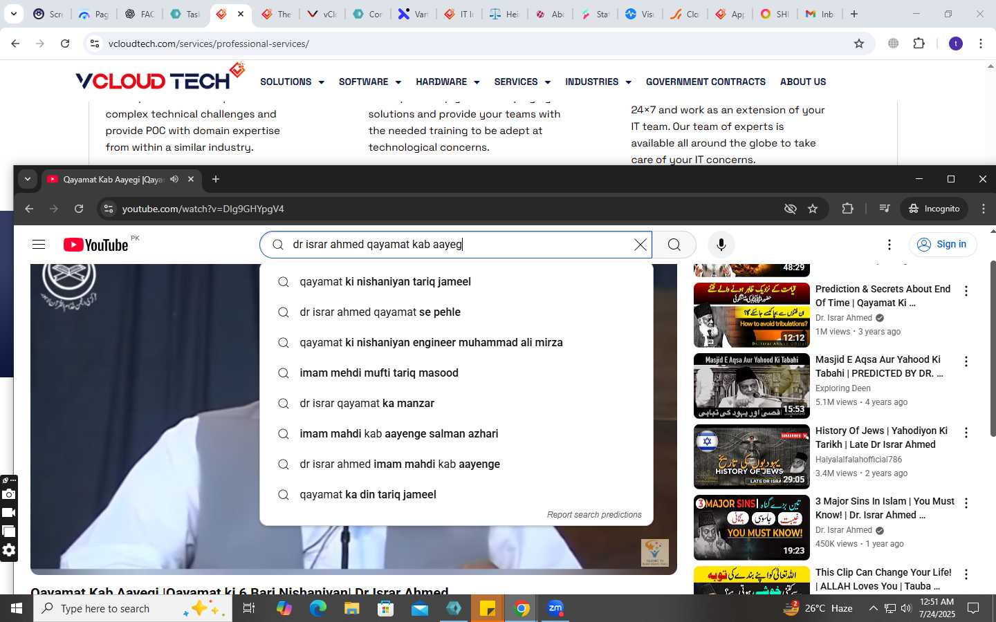Click the Incognito profile chip
996x622 pixels.
pyautogui.click(x=934, y=209)
